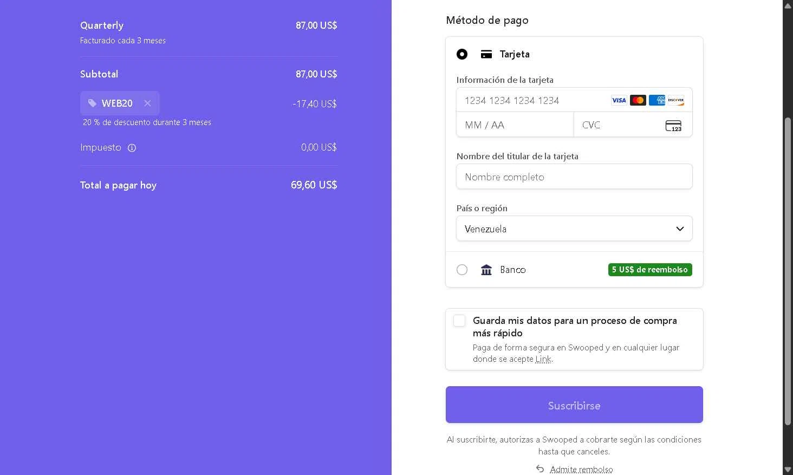Focus the CVC input field
Image resolution: width=793 pixels, height=475 pixels.
pos(633,125)
